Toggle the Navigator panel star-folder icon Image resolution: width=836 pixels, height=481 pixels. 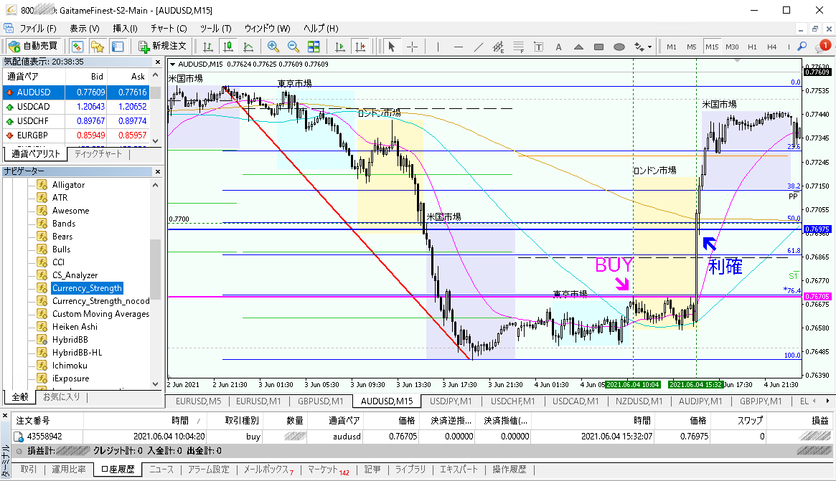tap(98, 47)
